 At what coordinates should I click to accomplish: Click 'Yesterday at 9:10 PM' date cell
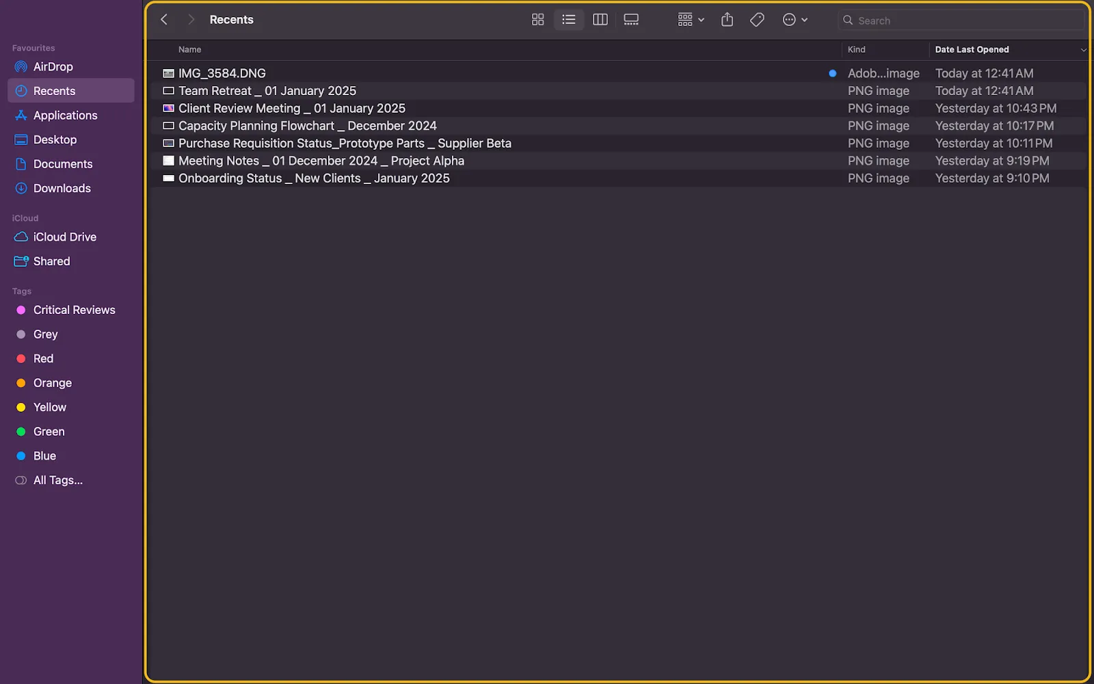pyautogui.click(x=992, y=179)
